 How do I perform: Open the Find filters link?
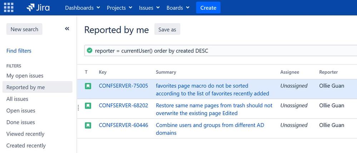tap(19, 51)
